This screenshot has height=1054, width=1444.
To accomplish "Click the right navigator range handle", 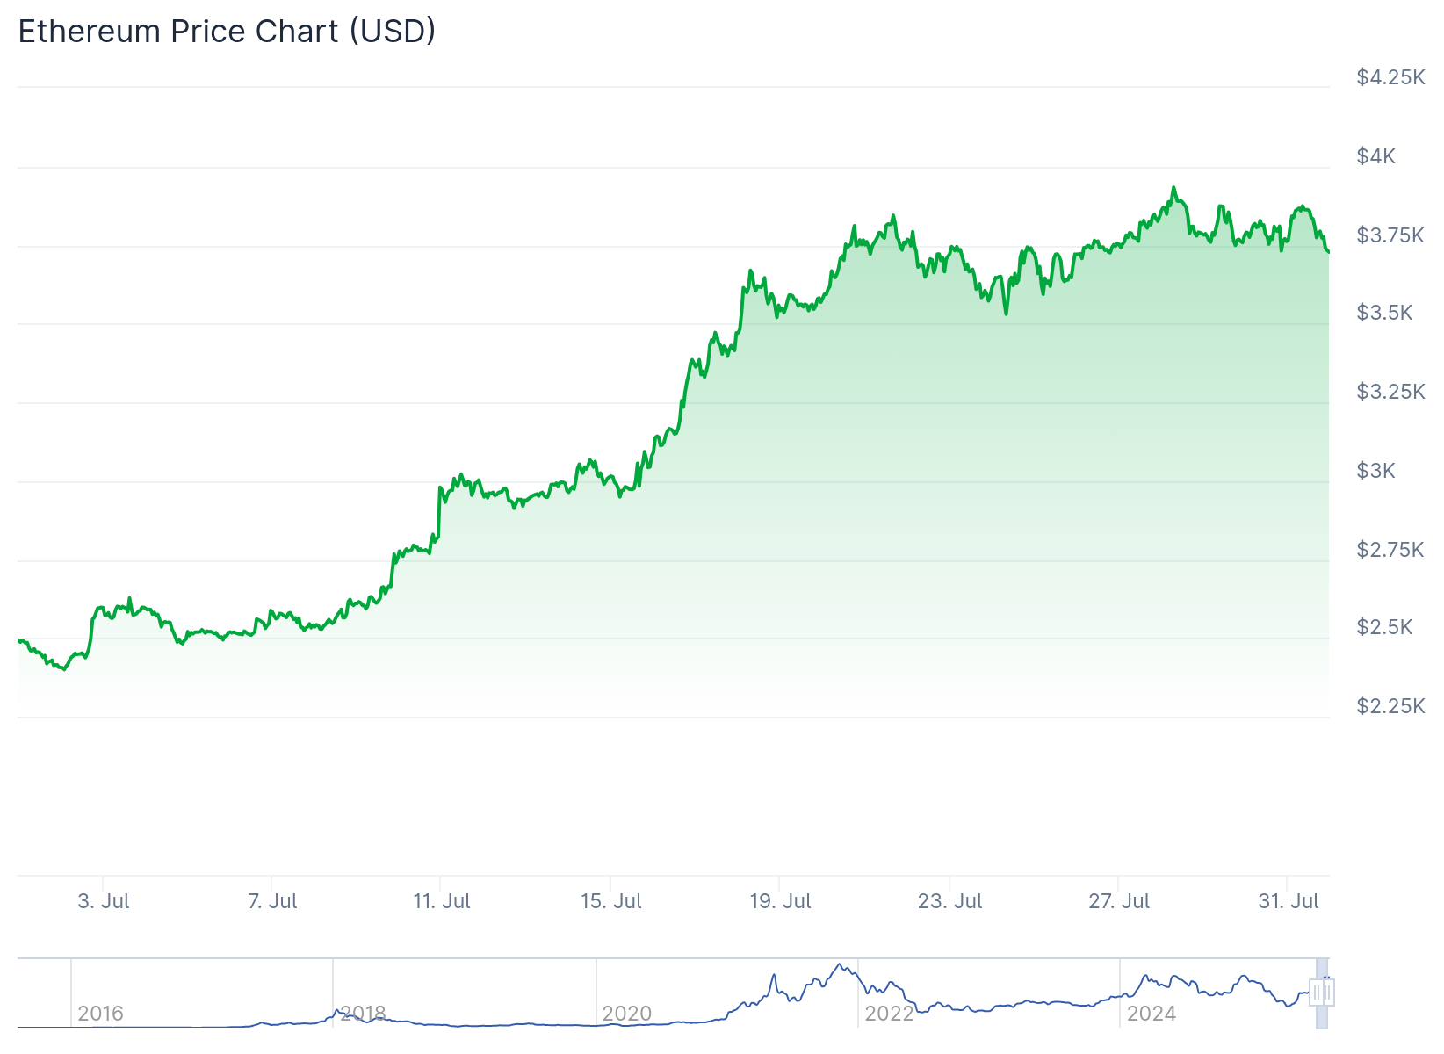I will tap(1330, 993).
